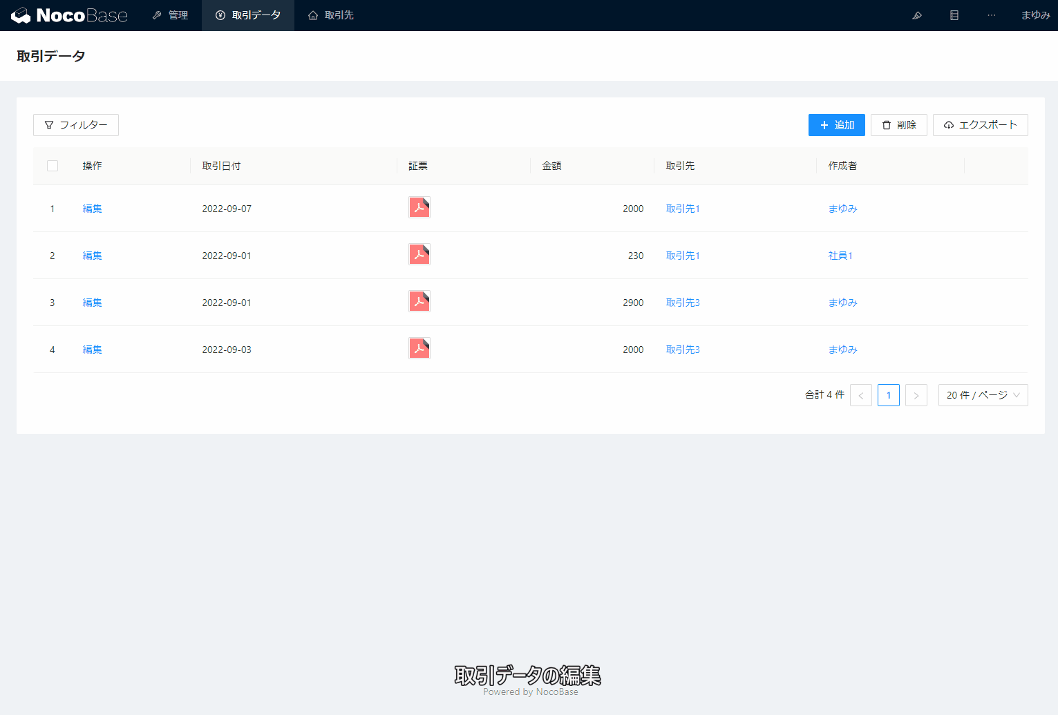
Task: Open PDF attachment for the 230 amount row
Action: click(419, 255)
